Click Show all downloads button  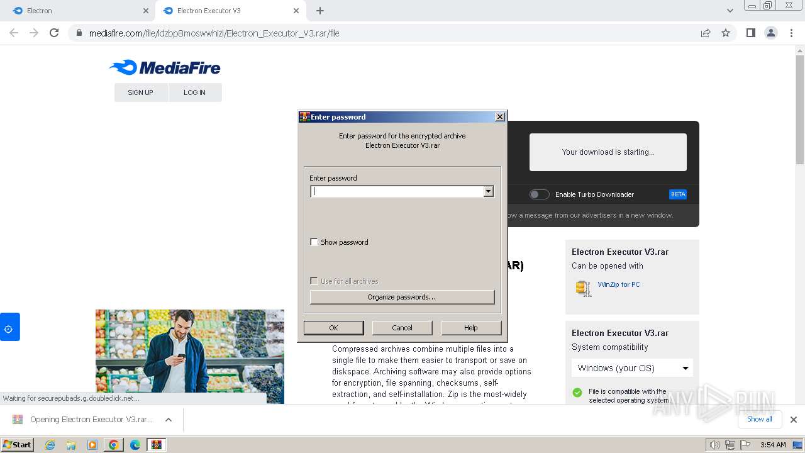759,419
